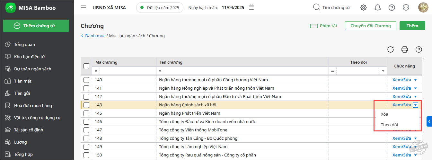
Task: Click the Theo dõi equals filter operator
Action: [332, 71]
